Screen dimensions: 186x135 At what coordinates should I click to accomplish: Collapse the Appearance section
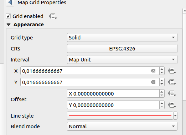click(9, 25)
